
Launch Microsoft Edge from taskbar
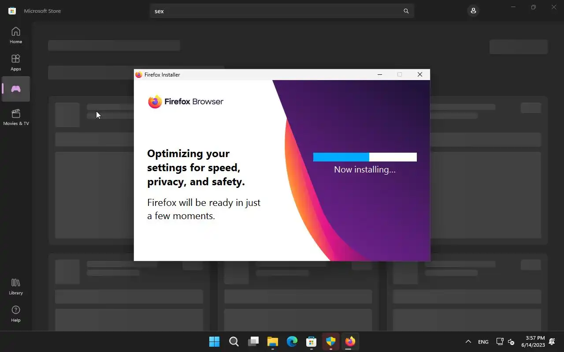point(292,341)
